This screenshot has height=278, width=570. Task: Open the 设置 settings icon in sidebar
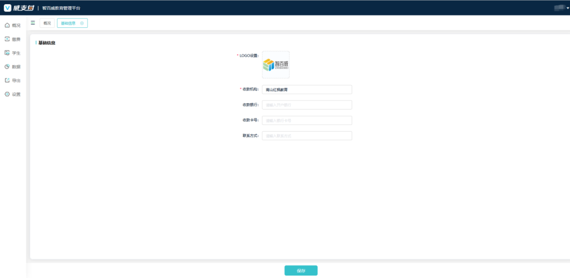point(7,94)
